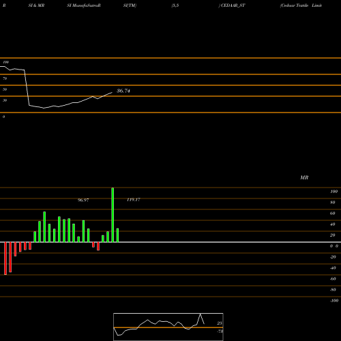This screenshot has width=341, height=341.
Task: Select the 70 label on RSI axis
Action: 5,78
